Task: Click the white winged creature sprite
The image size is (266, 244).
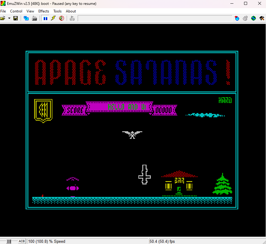Action: [x=132, y=135]
